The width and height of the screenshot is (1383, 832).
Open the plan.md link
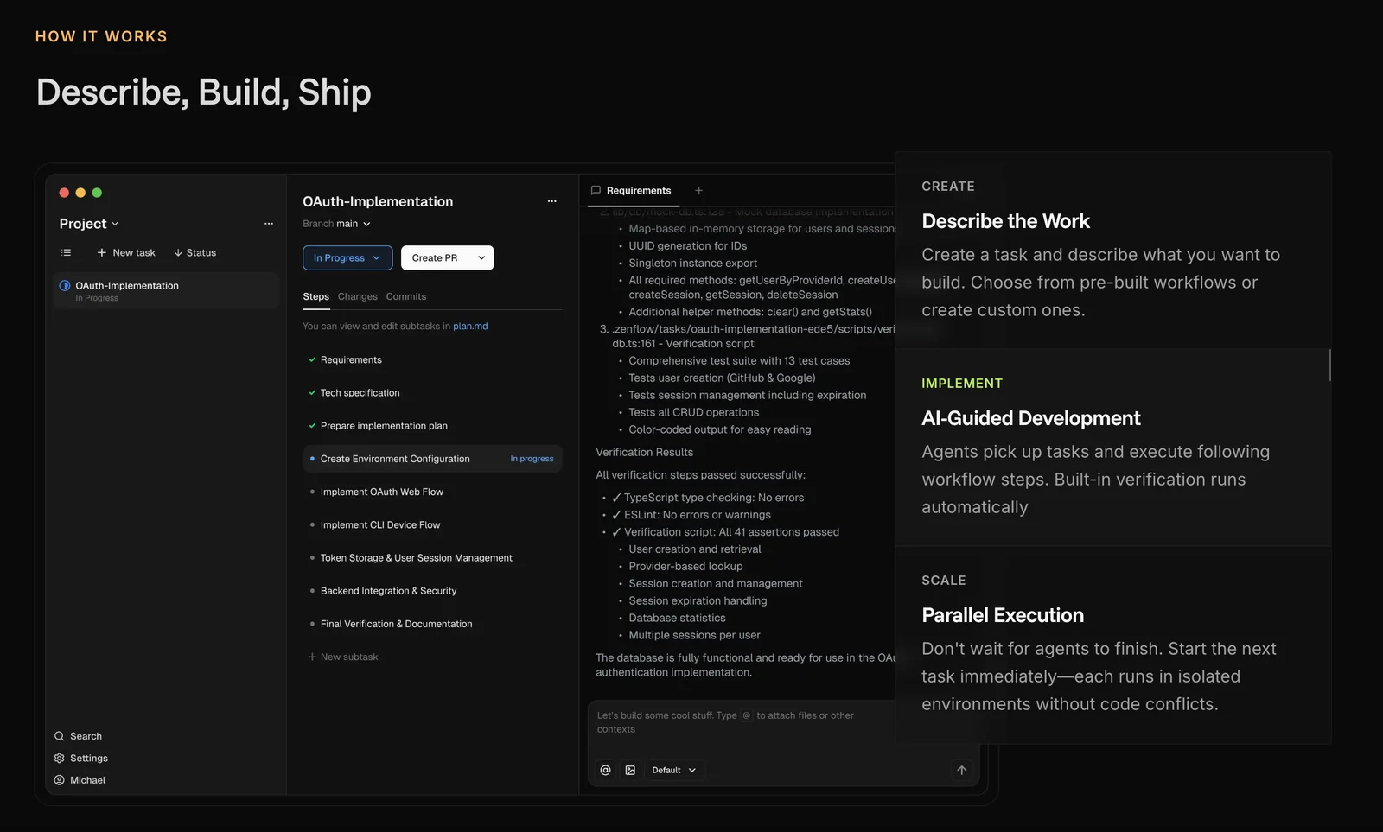470,327
